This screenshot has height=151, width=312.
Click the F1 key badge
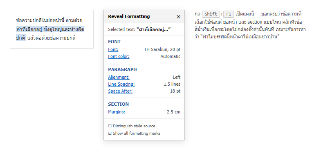point(229,14)
